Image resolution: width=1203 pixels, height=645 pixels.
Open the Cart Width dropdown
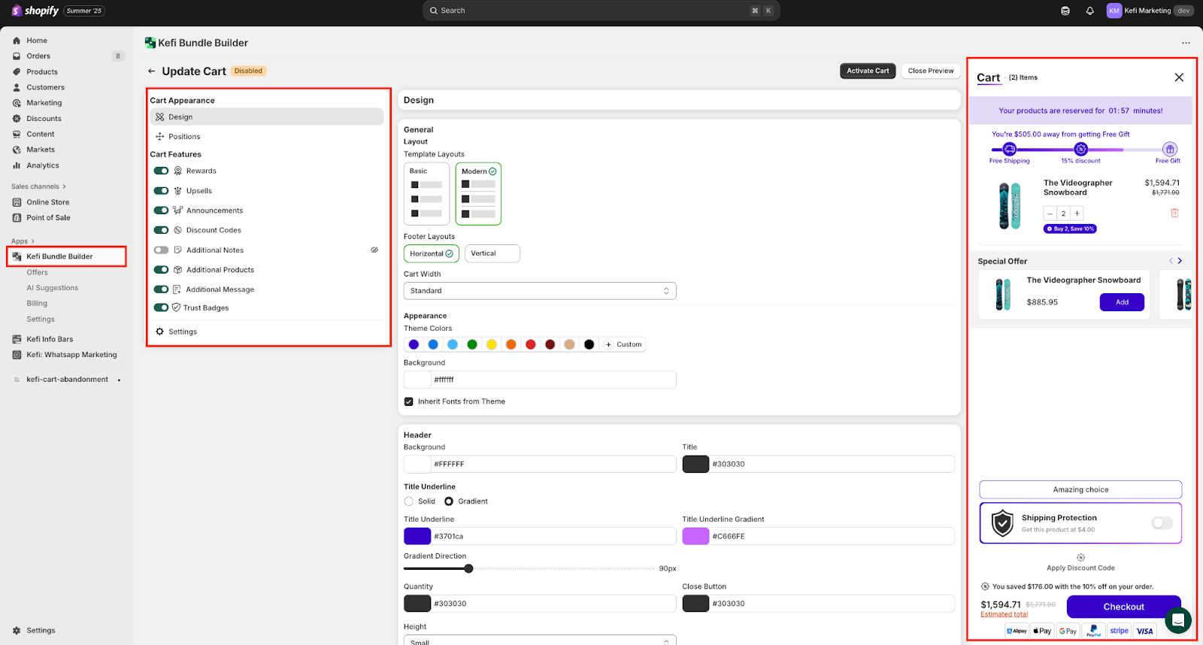tap(540, 291)
